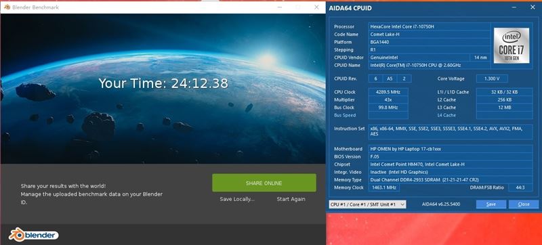Click the Blender Benchmark title bar icon
Image resolution: width=542 pixels, height=245 pixels.
7,7
